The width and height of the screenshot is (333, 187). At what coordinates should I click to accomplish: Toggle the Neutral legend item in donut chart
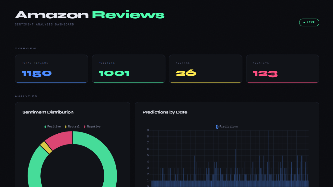pyautogui.click(x=72, y=127)
